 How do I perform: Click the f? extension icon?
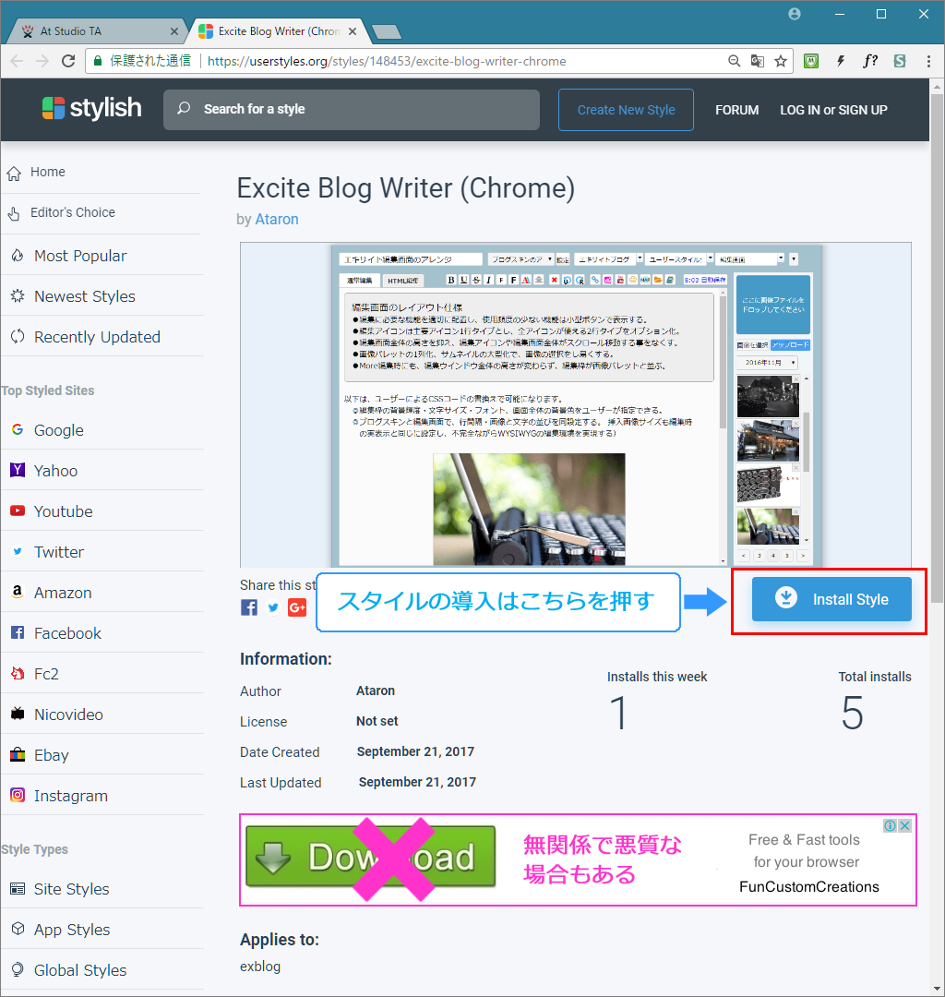click(x=870, y=61)
